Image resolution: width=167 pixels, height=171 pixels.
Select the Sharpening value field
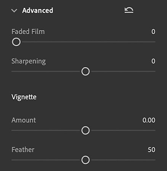(153, 61)
